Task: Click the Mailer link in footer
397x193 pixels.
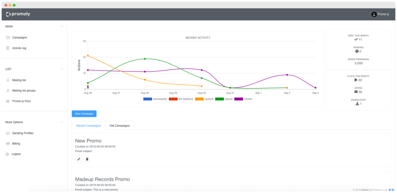Action: pos(365,190)
